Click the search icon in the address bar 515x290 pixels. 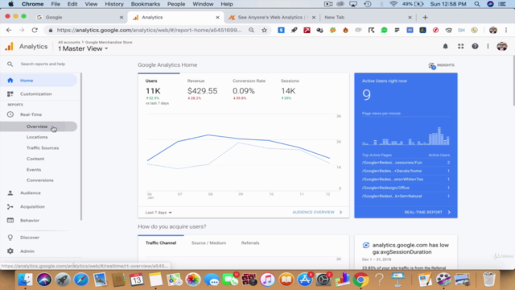[251, 31]
